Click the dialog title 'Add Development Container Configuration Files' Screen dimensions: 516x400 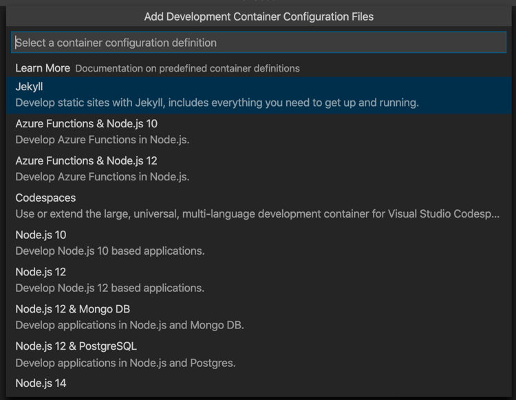[259, 16]
